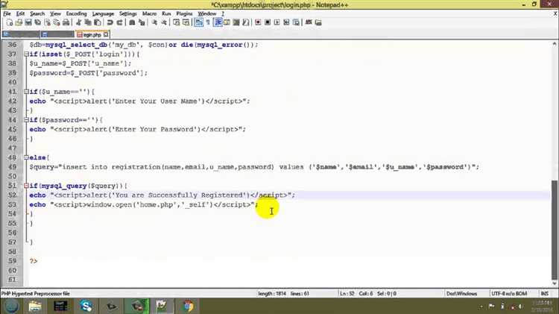Viewport: 559px width, 314px height.
Task: Click the scrollbar down arrow
Action: (x=555, y=283)
